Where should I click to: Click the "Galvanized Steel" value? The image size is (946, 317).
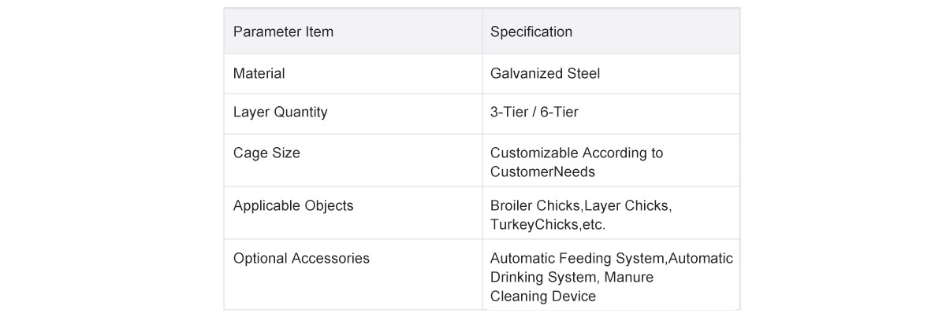[545, 74]
